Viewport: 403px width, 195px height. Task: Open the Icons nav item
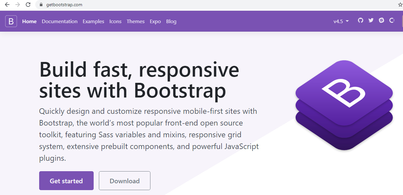(x=115, y=21)
